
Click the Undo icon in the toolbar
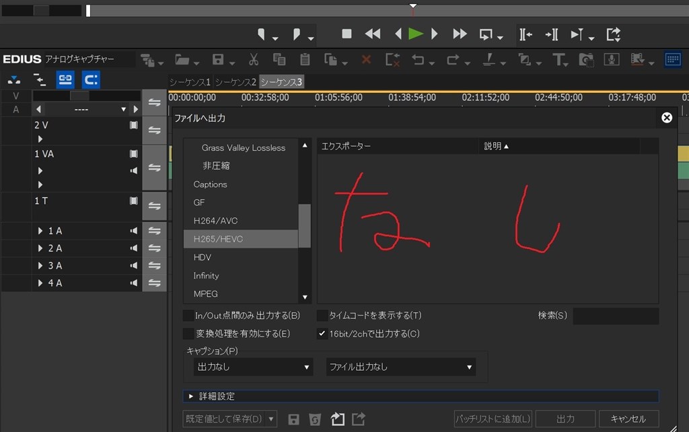(418, 59)
